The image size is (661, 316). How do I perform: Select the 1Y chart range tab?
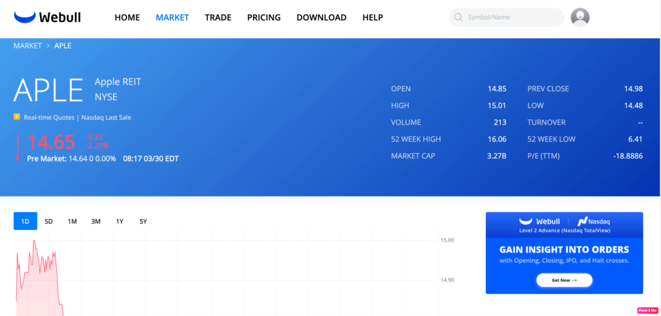119,221
